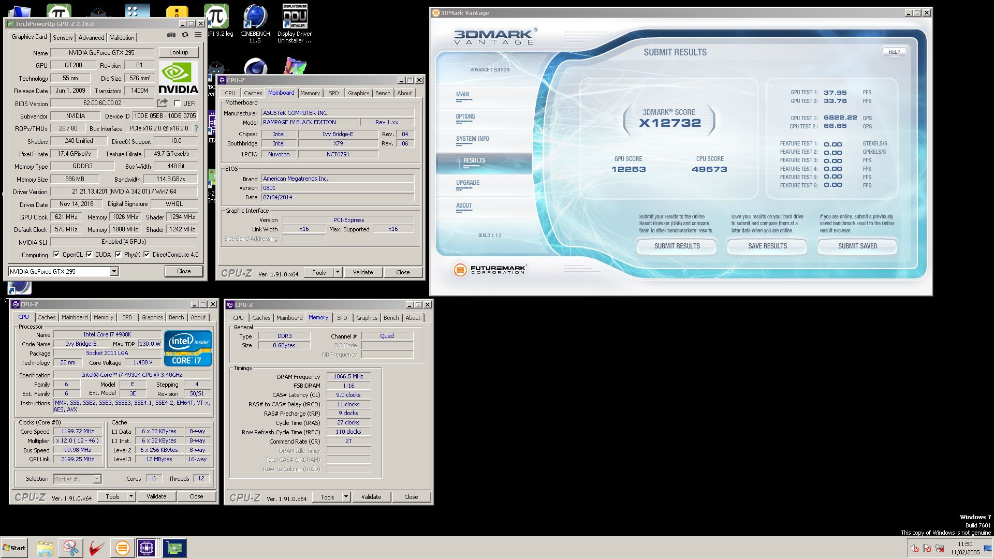Open the GPU-Z hamburger menu icon
This screenshot has width=994, height=559.
click(198, 35)
